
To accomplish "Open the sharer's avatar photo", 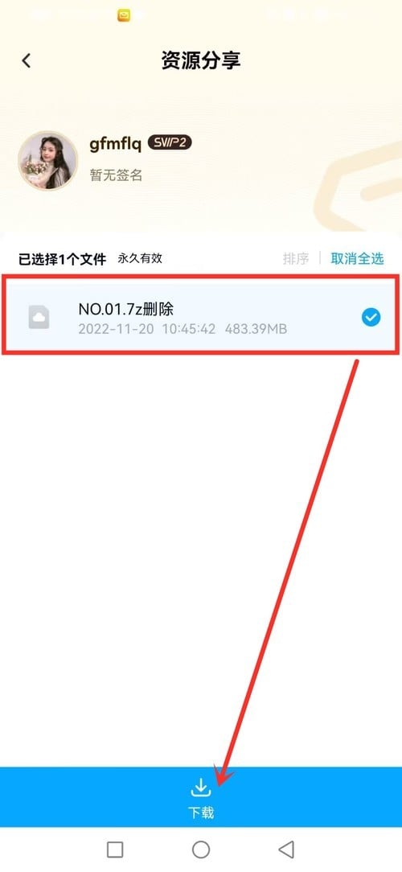I will [x=47, y=161].
